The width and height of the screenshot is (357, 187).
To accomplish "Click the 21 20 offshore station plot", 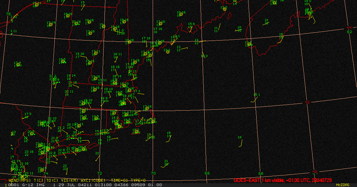I will click(x=165, y=164).
